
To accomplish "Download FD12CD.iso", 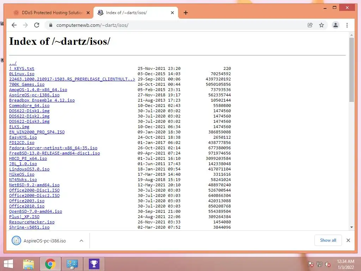I will [22, 143].
